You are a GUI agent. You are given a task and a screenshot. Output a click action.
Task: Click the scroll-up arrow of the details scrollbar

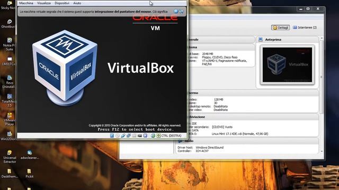322,38
